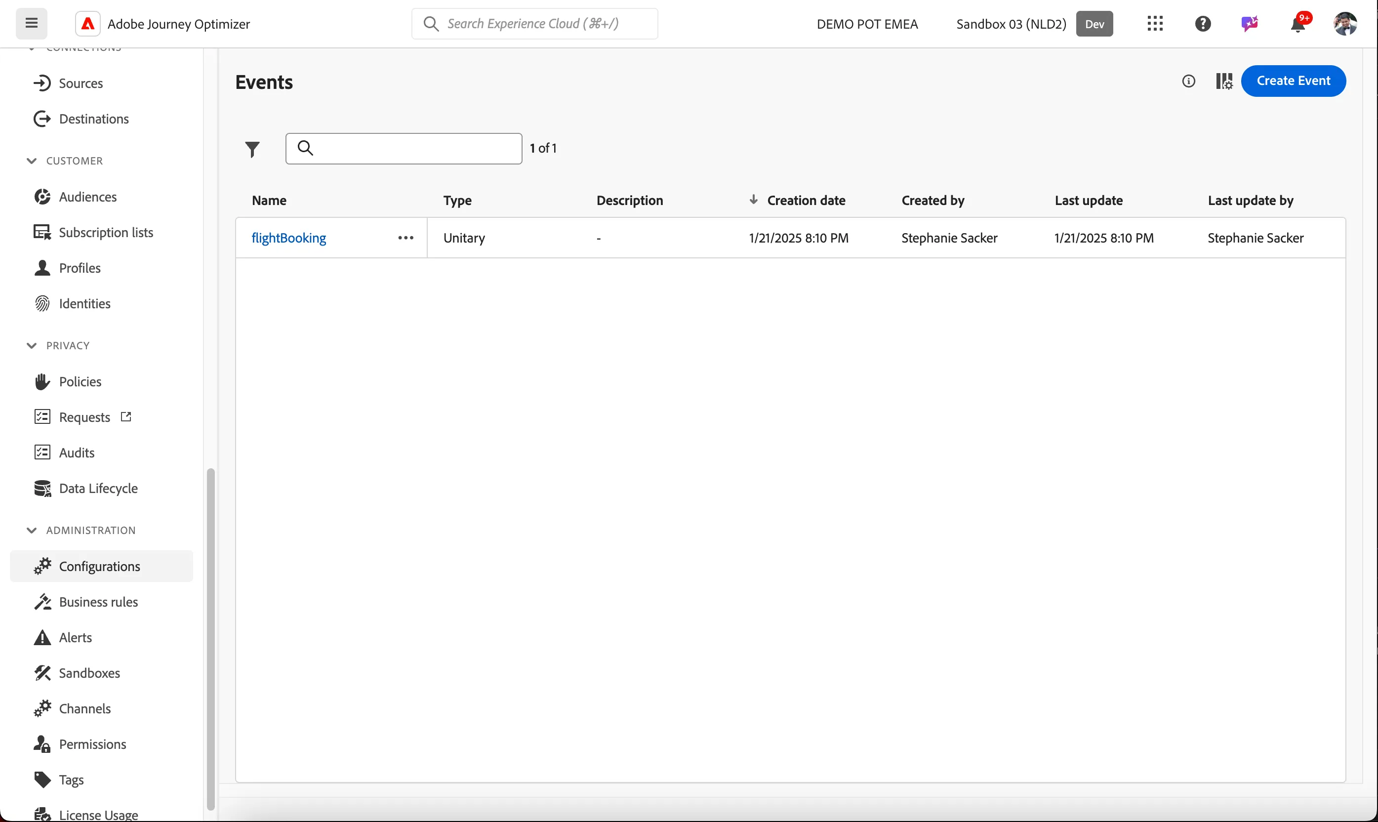Collapse the PRIVACY section
The image size is (1378, 822).
[x=32, y=346]
